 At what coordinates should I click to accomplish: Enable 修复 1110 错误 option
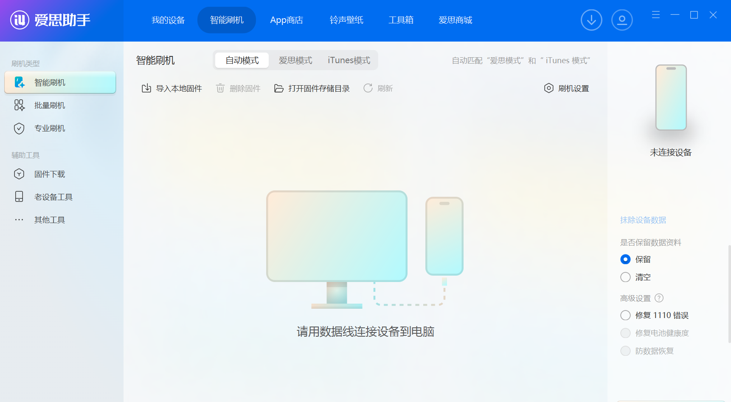(625, 315)
